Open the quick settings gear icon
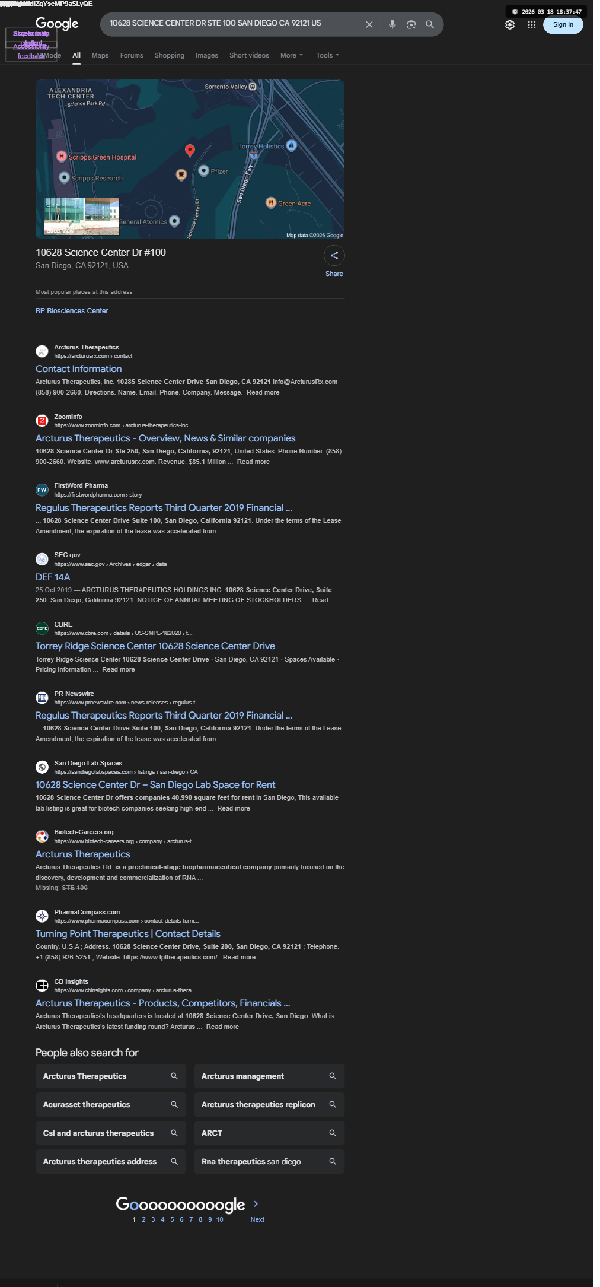This screenshot has height=1287, width=600. 510,25
